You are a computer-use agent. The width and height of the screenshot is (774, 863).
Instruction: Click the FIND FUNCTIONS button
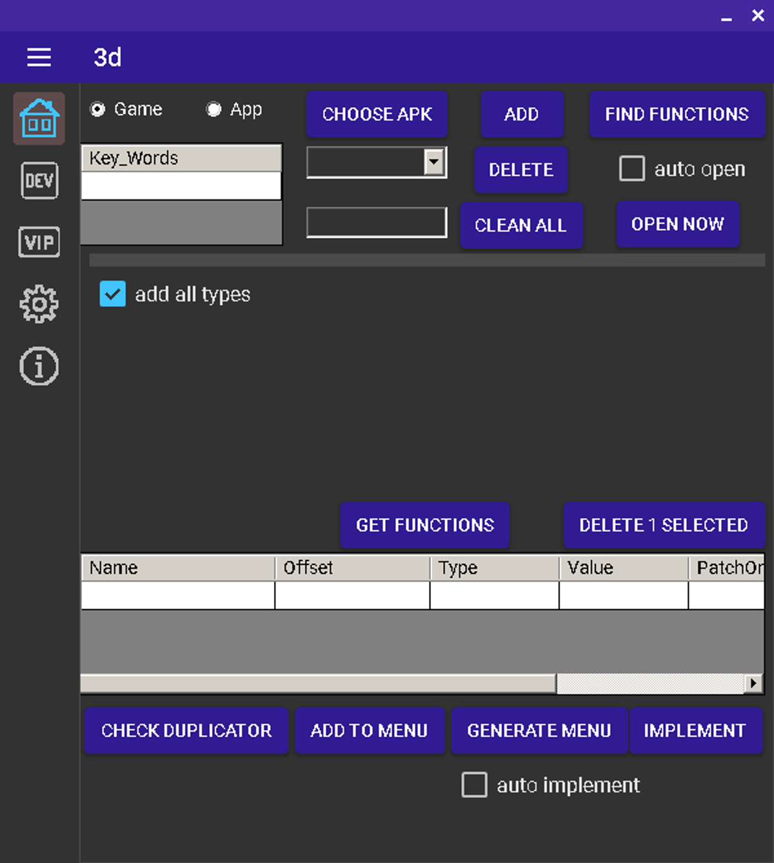point(677,114)
